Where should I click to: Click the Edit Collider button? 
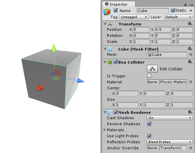point(152,69)
